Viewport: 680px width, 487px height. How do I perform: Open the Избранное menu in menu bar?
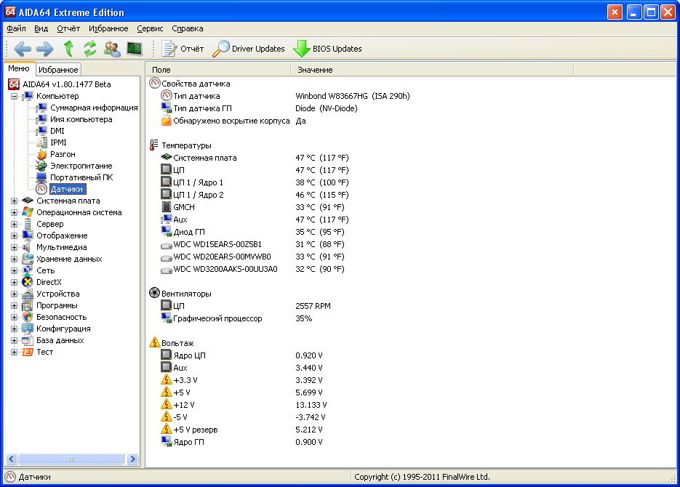click(x=108, y=28)
